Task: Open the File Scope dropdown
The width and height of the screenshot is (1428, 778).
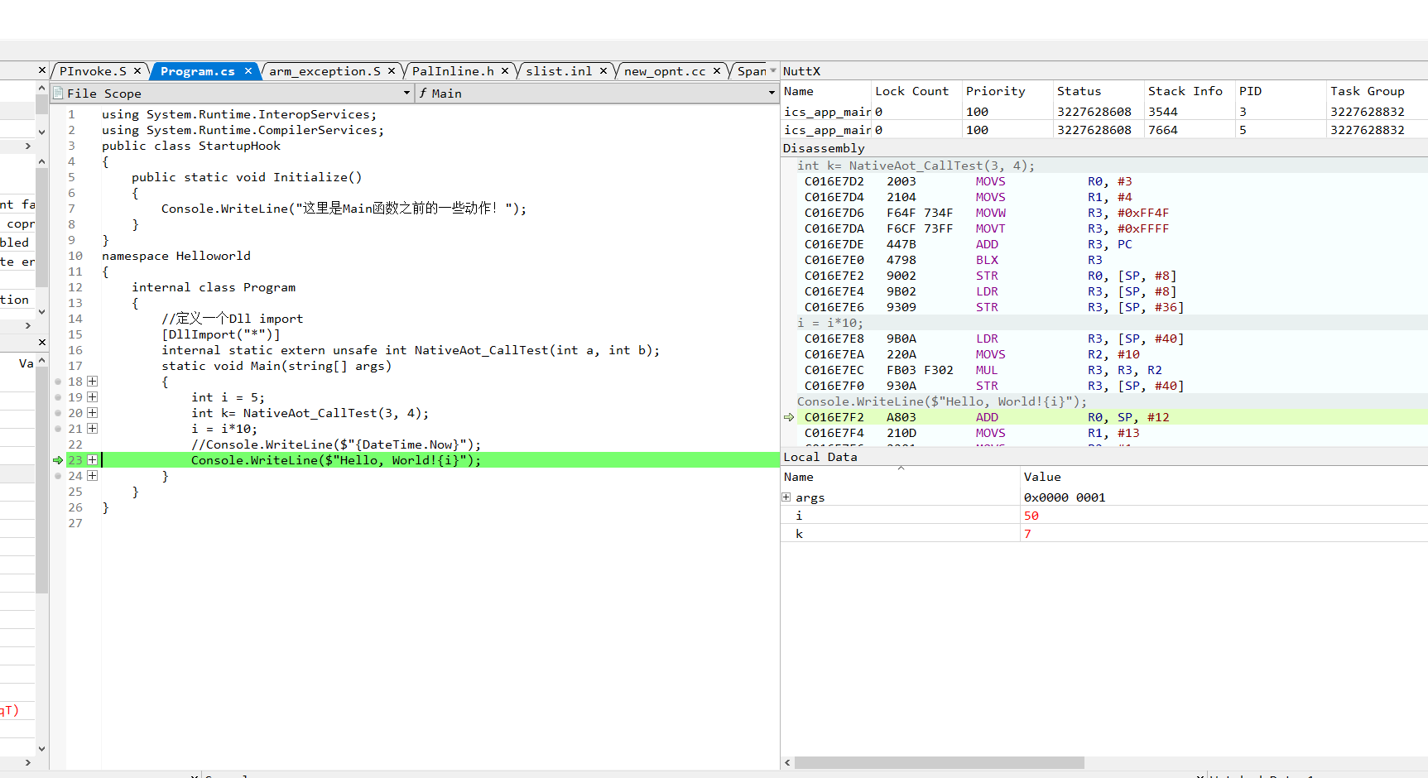Action: [406, 94]
